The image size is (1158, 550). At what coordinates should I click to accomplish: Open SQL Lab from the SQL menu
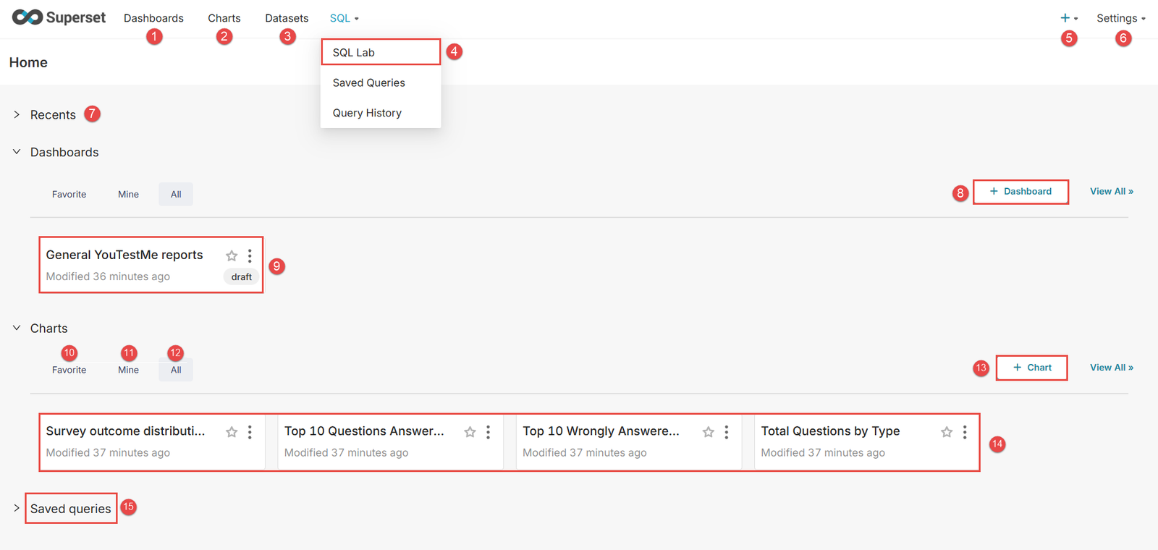(x=354, y=52)
